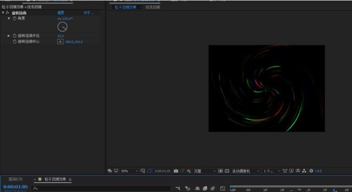Click the twirl radius value 52.0
Screen dimensions: 352x192
(61, 36)
